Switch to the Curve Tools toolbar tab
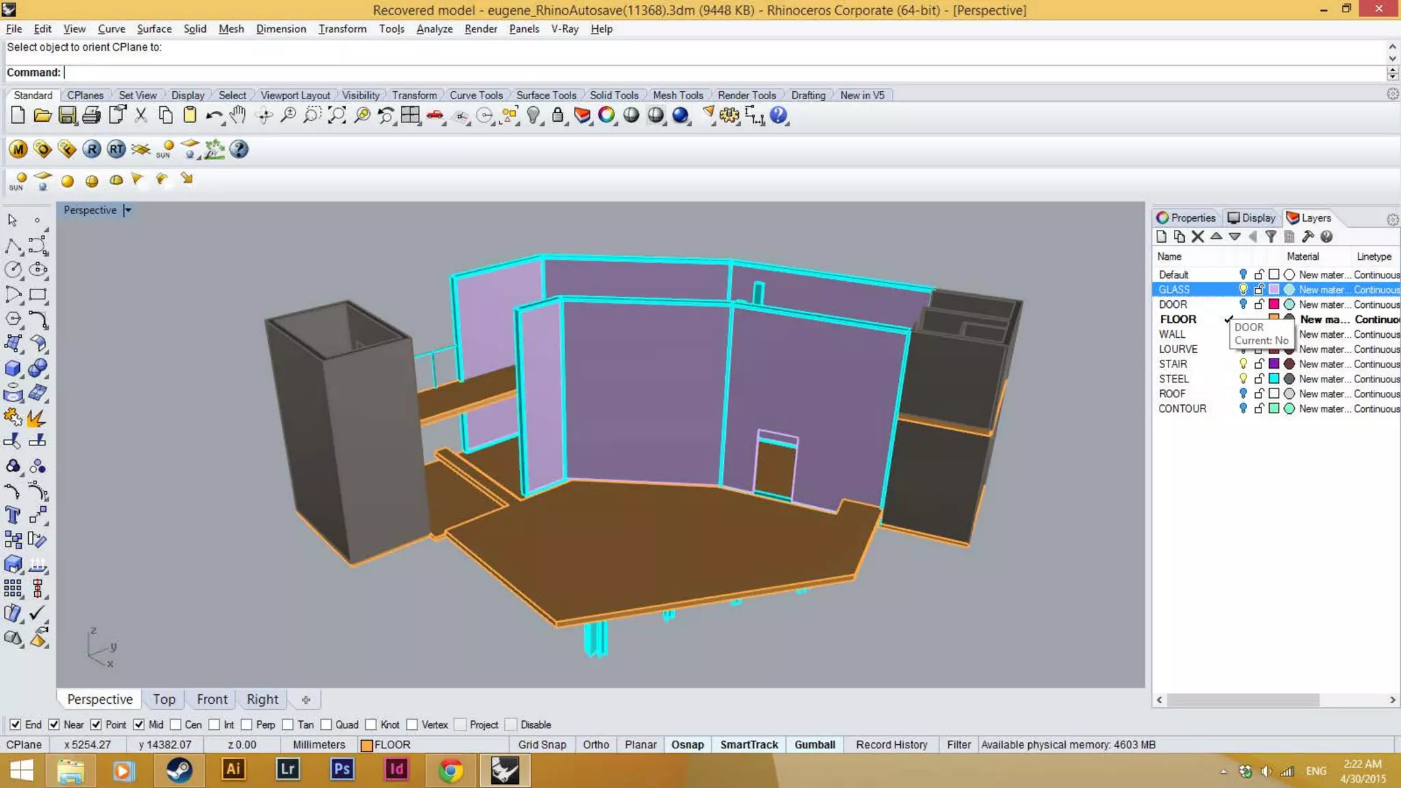1401x788 pixels. pyautogui.click(x=475, y=95)
